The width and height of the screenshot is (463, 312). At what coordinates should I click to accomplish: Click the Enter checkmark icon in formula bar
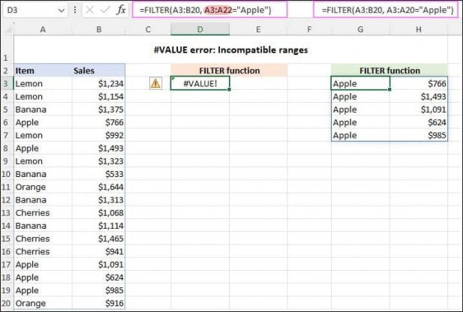(x=105, y=10)
